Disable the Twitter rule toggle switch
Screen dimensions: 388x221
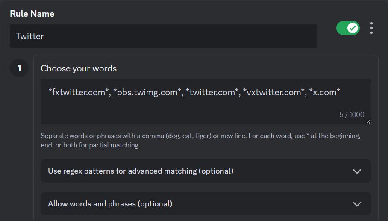click(x=348, y=28)
